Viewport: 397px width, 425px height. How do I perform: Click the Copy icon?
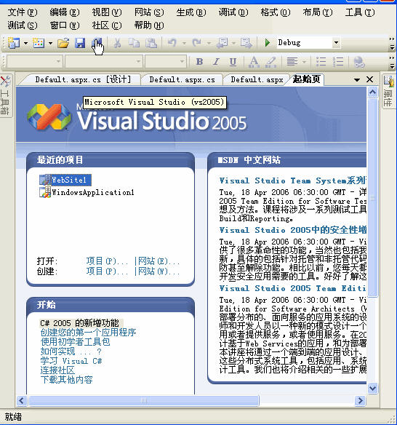click(x=134, y=43)
